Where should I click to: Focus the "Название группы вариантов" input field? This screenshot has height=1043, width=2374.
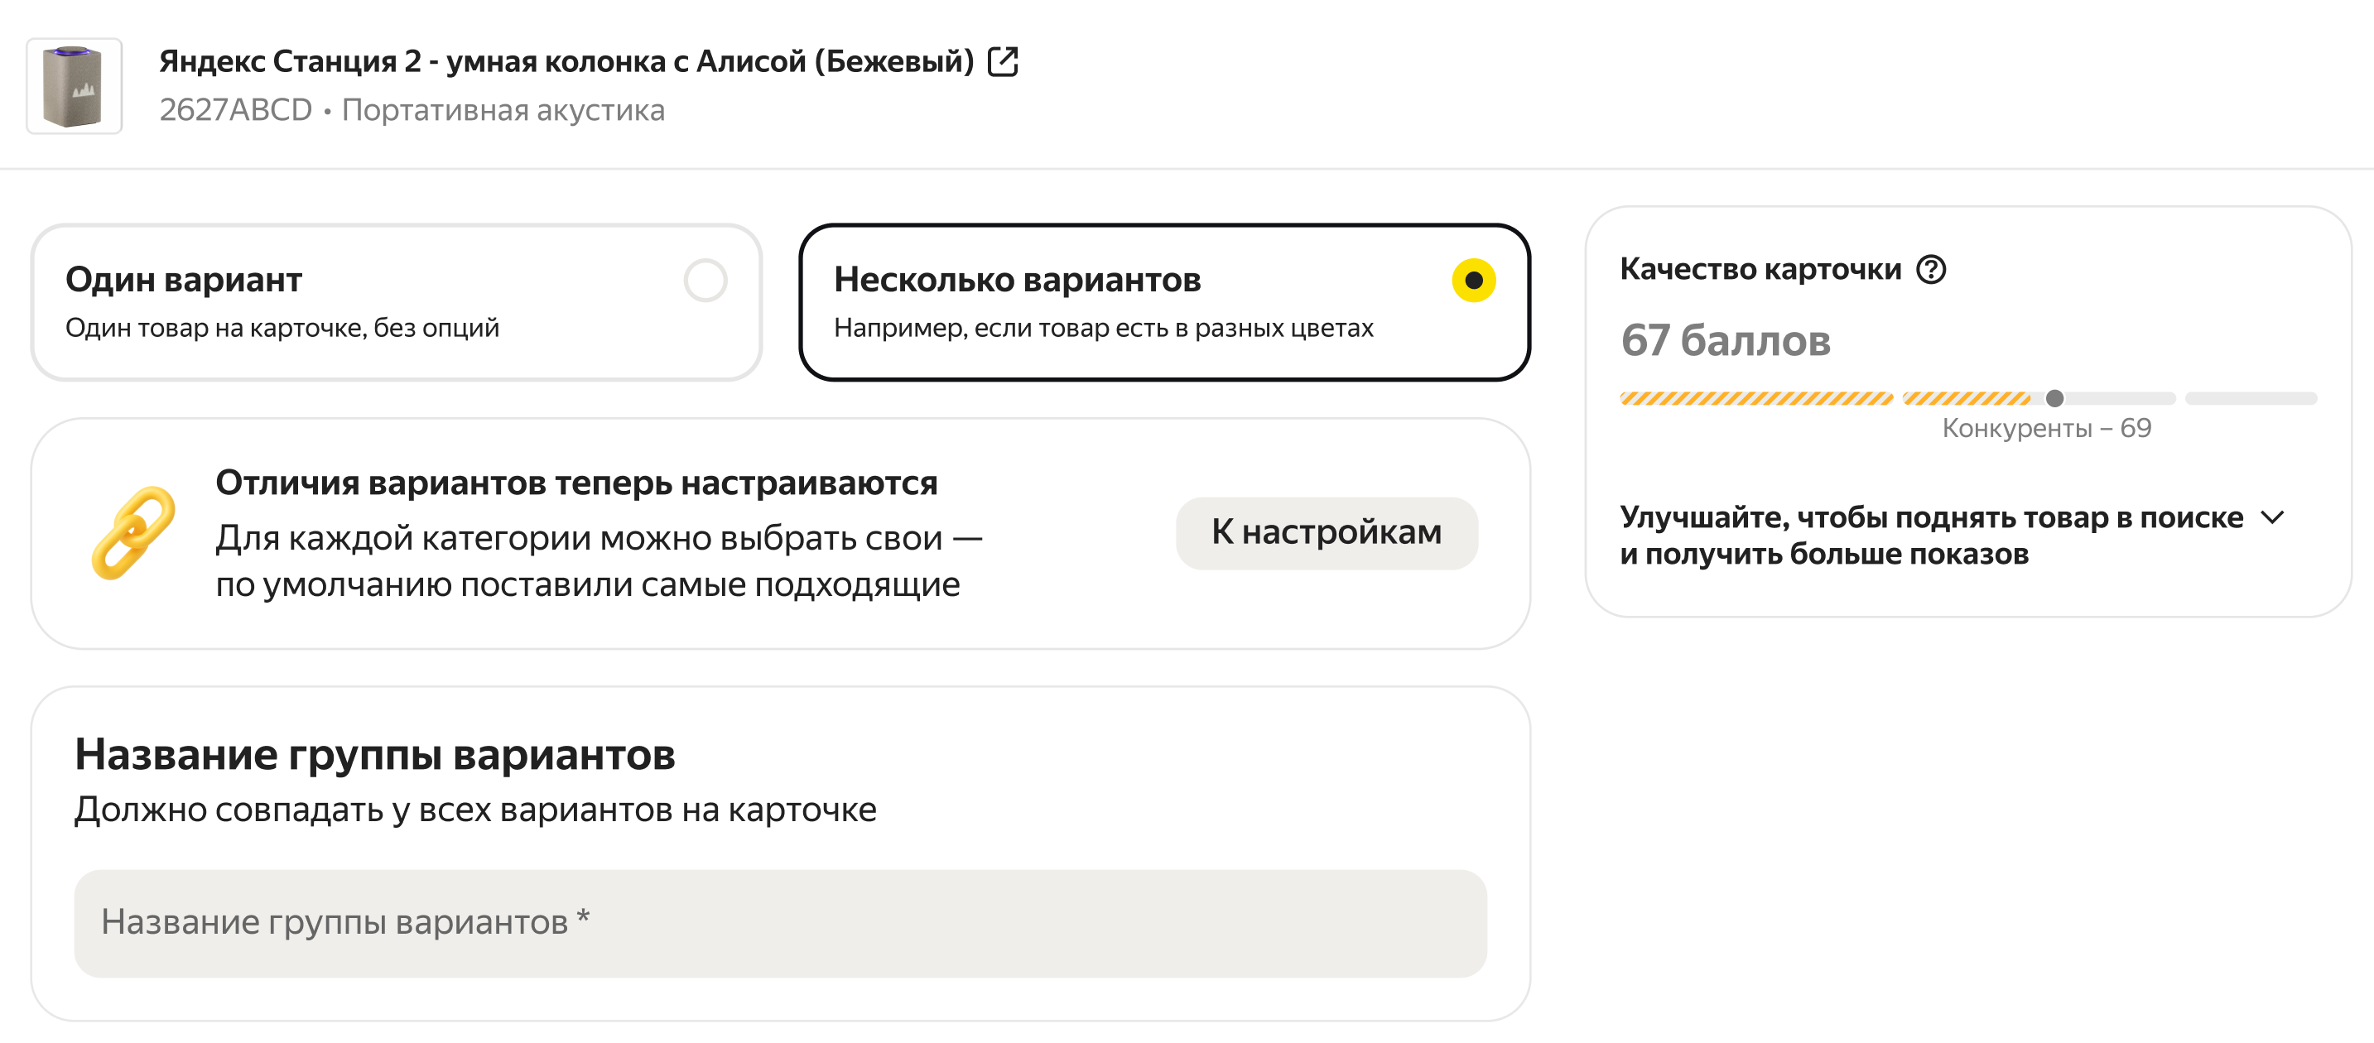[x=780, y=923]
